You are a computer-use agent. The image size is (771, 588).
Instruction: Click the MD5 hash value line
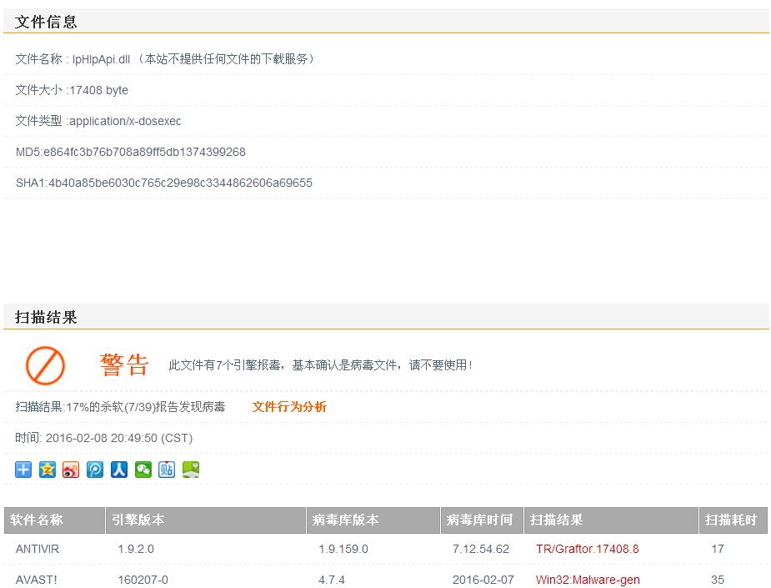tap(130, 152)
